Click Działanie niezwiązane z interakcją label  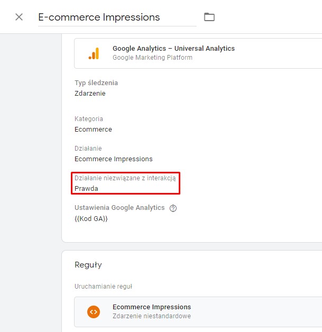(125, 178)
